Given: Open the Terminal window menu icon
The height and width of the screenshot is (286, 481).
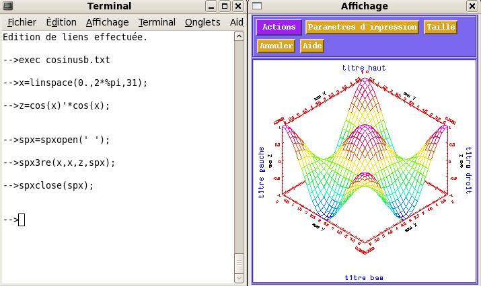Looking at the screenshot, I should pos(7,7).
